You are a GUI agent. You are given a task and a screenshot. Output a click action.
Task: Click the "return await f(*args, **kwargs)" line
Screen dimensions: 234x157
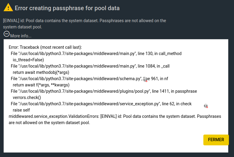click(41, 85)
